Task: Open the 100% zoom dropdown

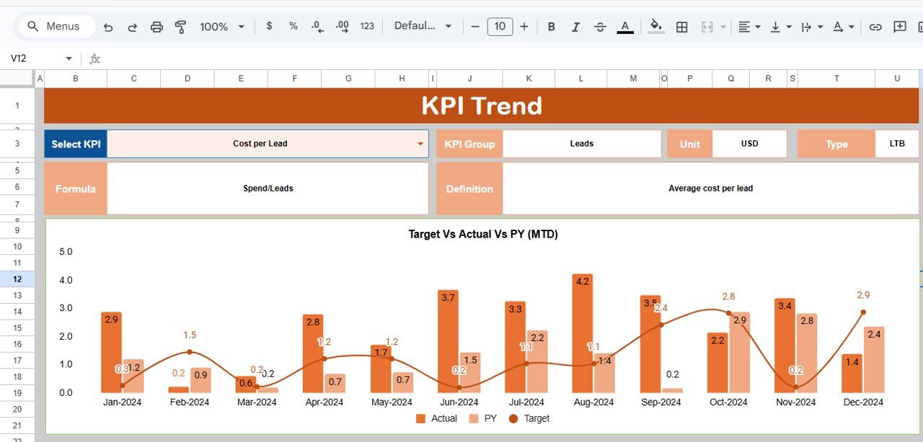Action: tap(221, 27)
